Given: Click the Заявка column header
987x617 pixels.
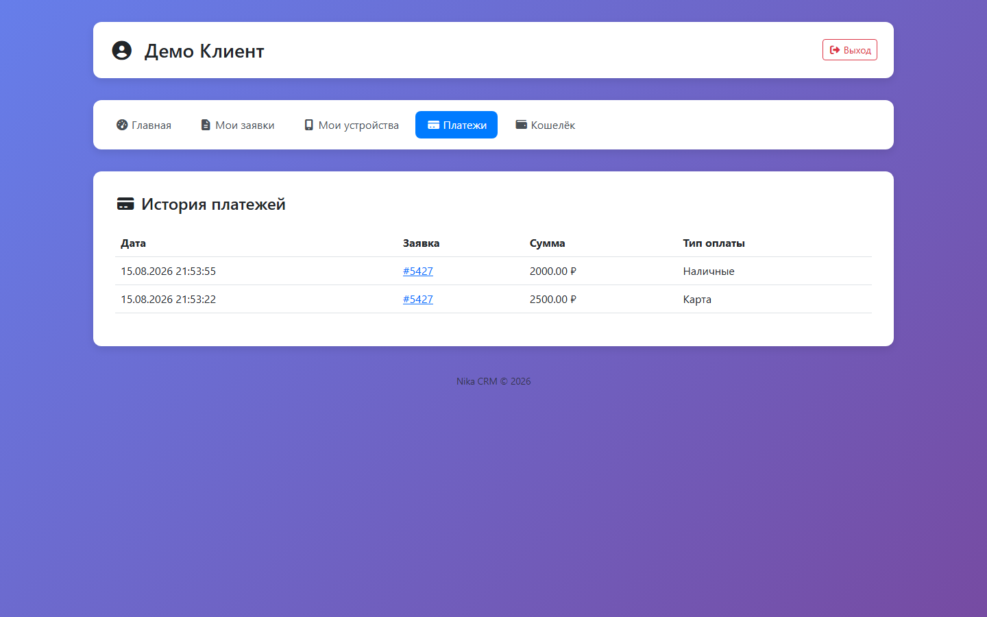Looking at the screenshot, I should [x=422, y=243].
